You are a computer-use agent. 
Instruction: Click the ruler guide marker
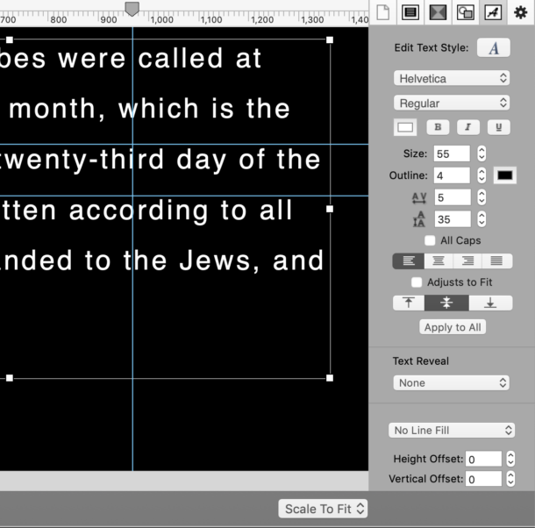[132, 9]
